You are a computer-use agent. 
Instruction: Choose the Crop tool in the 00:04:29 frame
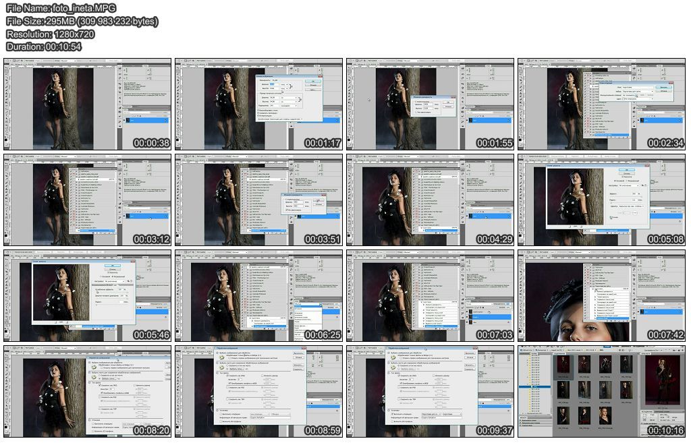coord(350,177)
